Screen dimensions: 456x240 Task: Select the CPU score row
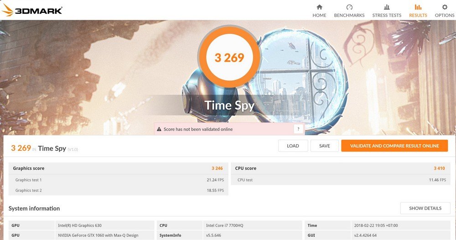pos(341,168)
